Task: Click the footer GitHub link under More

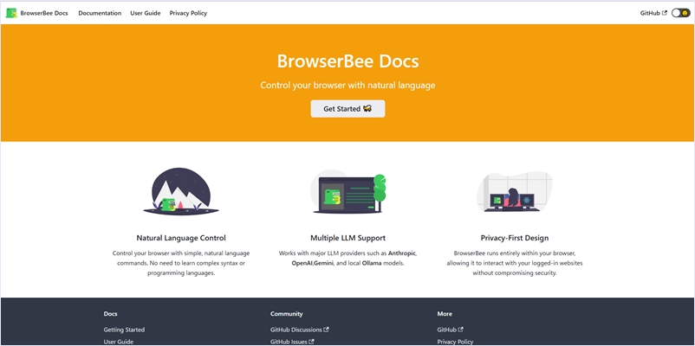Action: pos(447,330)
